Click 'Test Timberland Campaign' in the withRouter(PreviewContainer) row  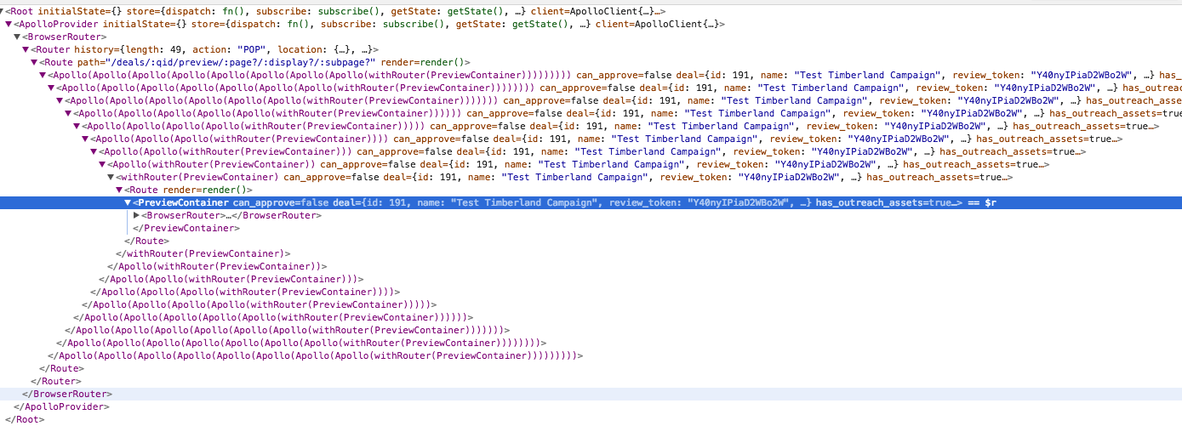[x=577, y=177]
